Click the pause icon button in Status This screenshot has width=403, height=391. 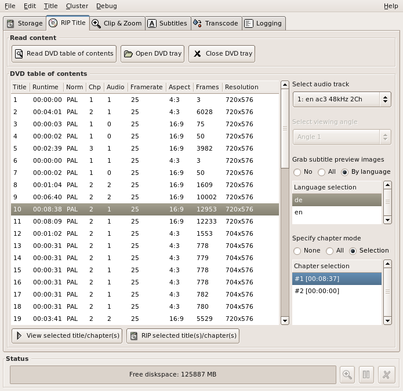click(x=366, y=375)
